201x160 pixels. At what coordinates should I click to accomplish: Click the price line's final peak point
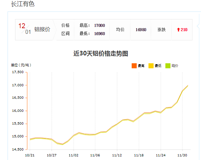[x=188, y=85]
